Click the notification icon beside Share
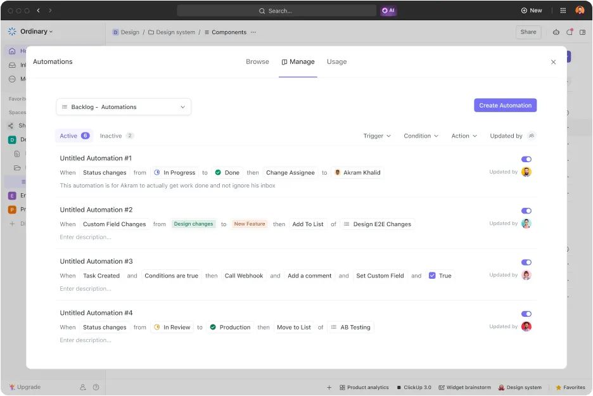 569,32
